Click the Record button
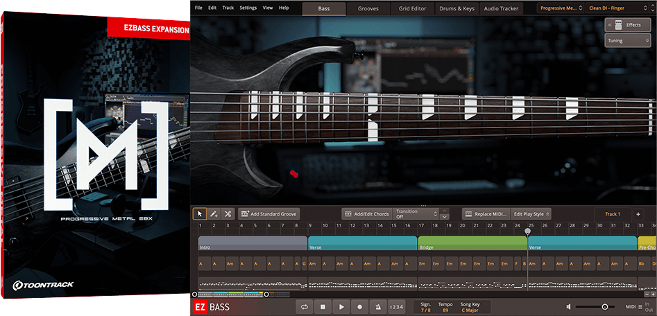 coord(359,306)
